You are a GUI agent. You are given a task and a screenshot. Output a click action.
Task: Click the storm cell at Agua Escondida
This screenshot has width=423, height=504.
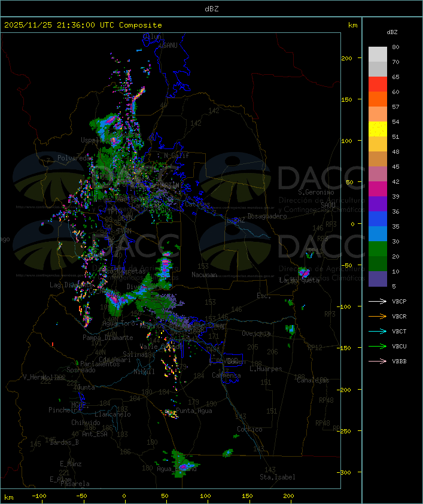click(184, 466)
